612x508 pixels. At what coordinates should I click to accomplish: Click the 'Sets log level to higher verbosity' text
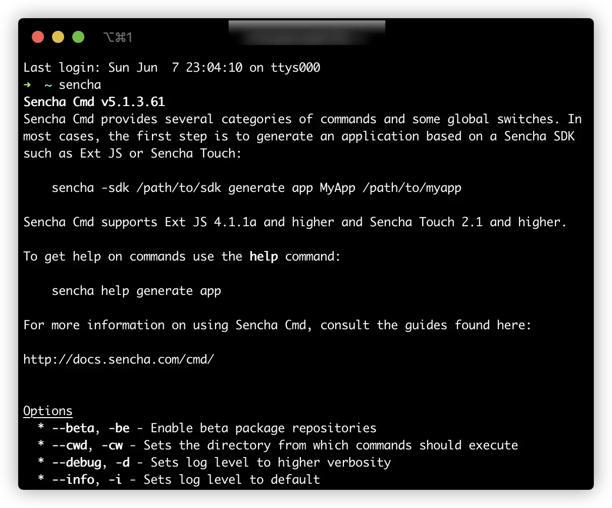coord(271,463)
